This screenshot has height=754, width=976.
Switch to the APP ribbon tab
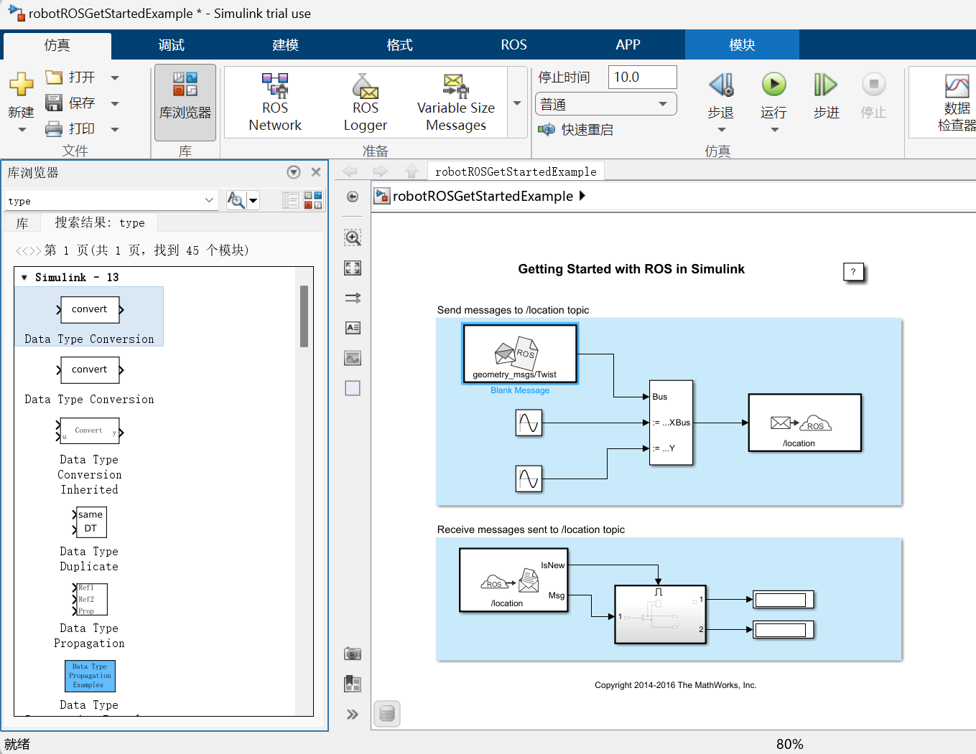click(x=628, y=45)
